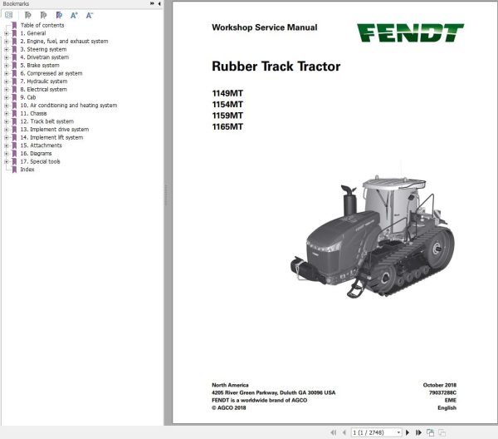The image size is (498, 439).
Task: Select the '14. Implement lift system' bookmark
Action: point(51,137)
